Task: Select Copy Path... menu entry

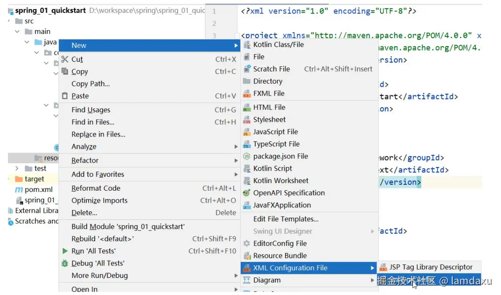Action: click(x=150, y=84)
